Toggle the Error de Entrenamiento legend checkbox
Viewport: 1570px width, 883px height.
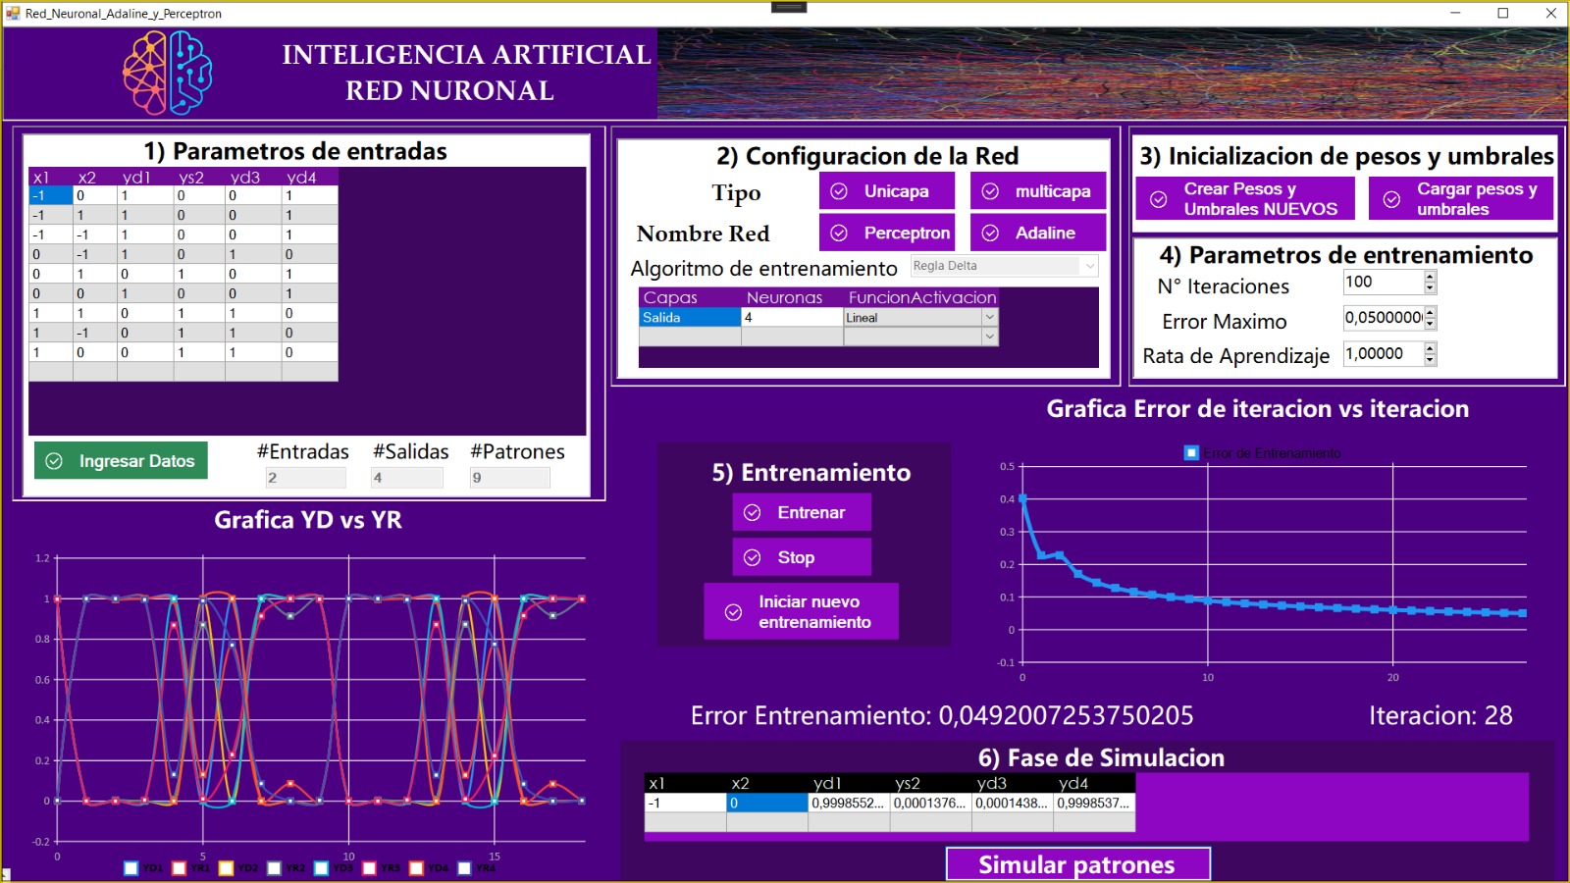tap(1189, 453)
